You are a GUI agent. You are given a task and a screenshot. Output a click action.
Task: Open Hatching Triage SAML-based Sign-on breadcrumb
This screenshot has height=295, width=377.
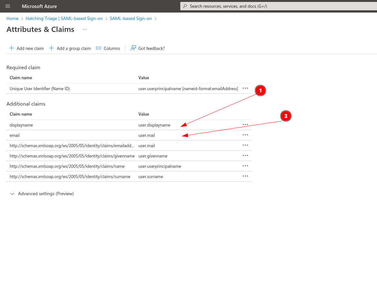point(64,19)
